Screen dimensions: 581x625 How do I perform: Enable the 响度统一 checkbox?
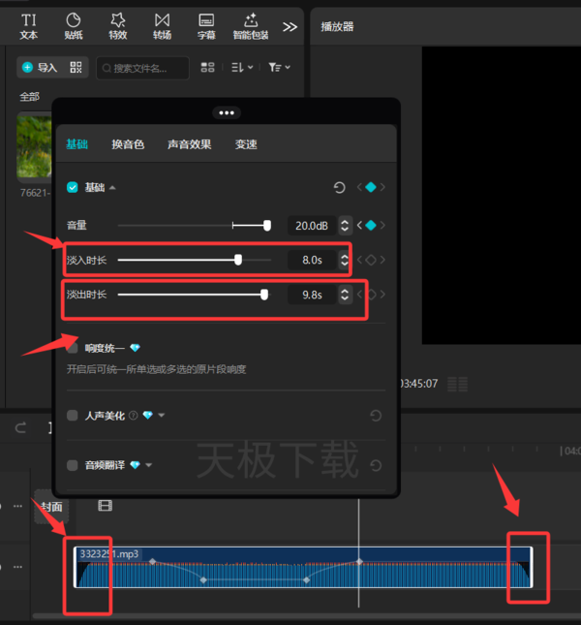73,348
